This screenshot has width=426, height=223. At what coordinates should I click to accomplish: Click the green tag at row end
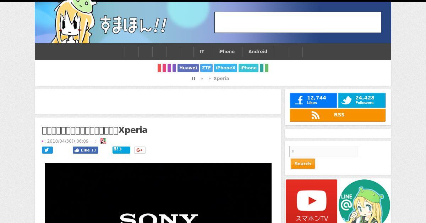pos(267,68)
